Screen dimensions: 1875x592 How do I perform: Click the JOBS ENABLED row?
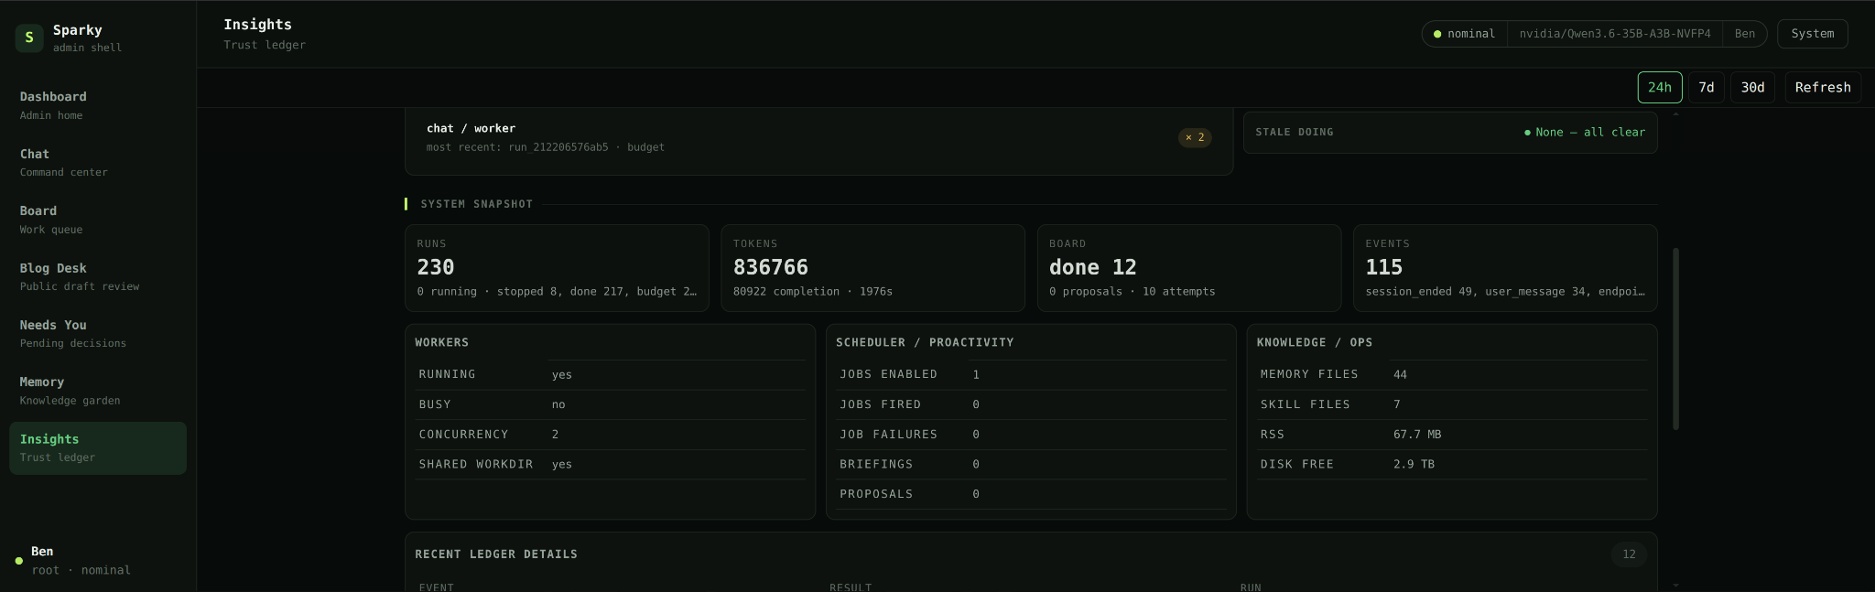click(x=1031, y=374)
